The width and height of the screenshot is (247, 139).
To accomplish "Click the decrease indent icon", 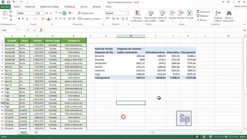I will pyautogui.click(x=70, y=19).
